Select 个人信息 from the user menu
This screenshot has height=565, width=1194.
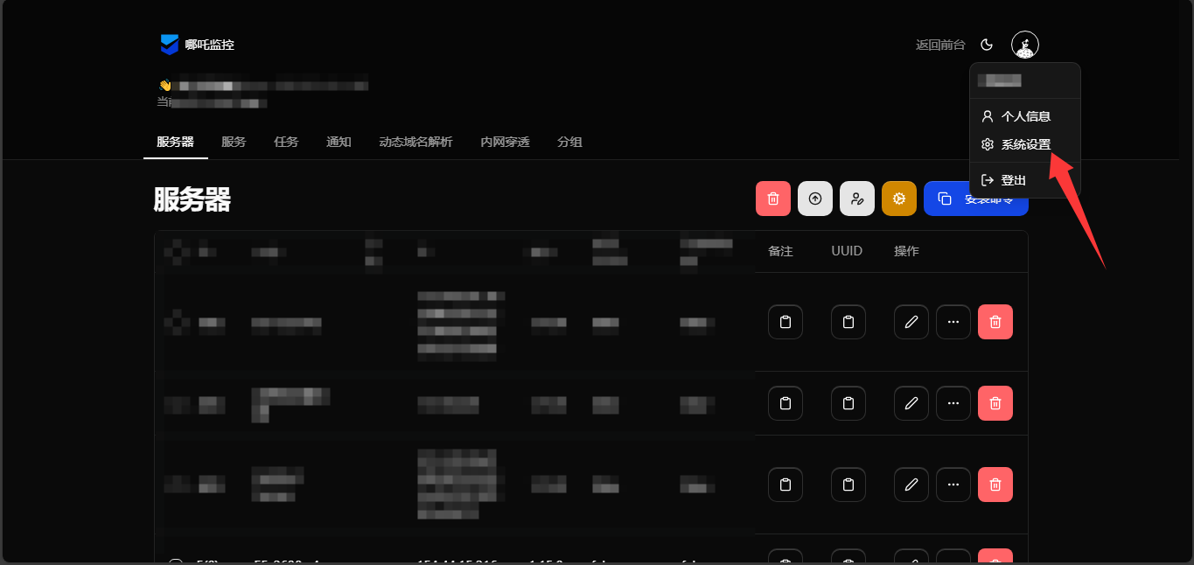[1027, 115]
